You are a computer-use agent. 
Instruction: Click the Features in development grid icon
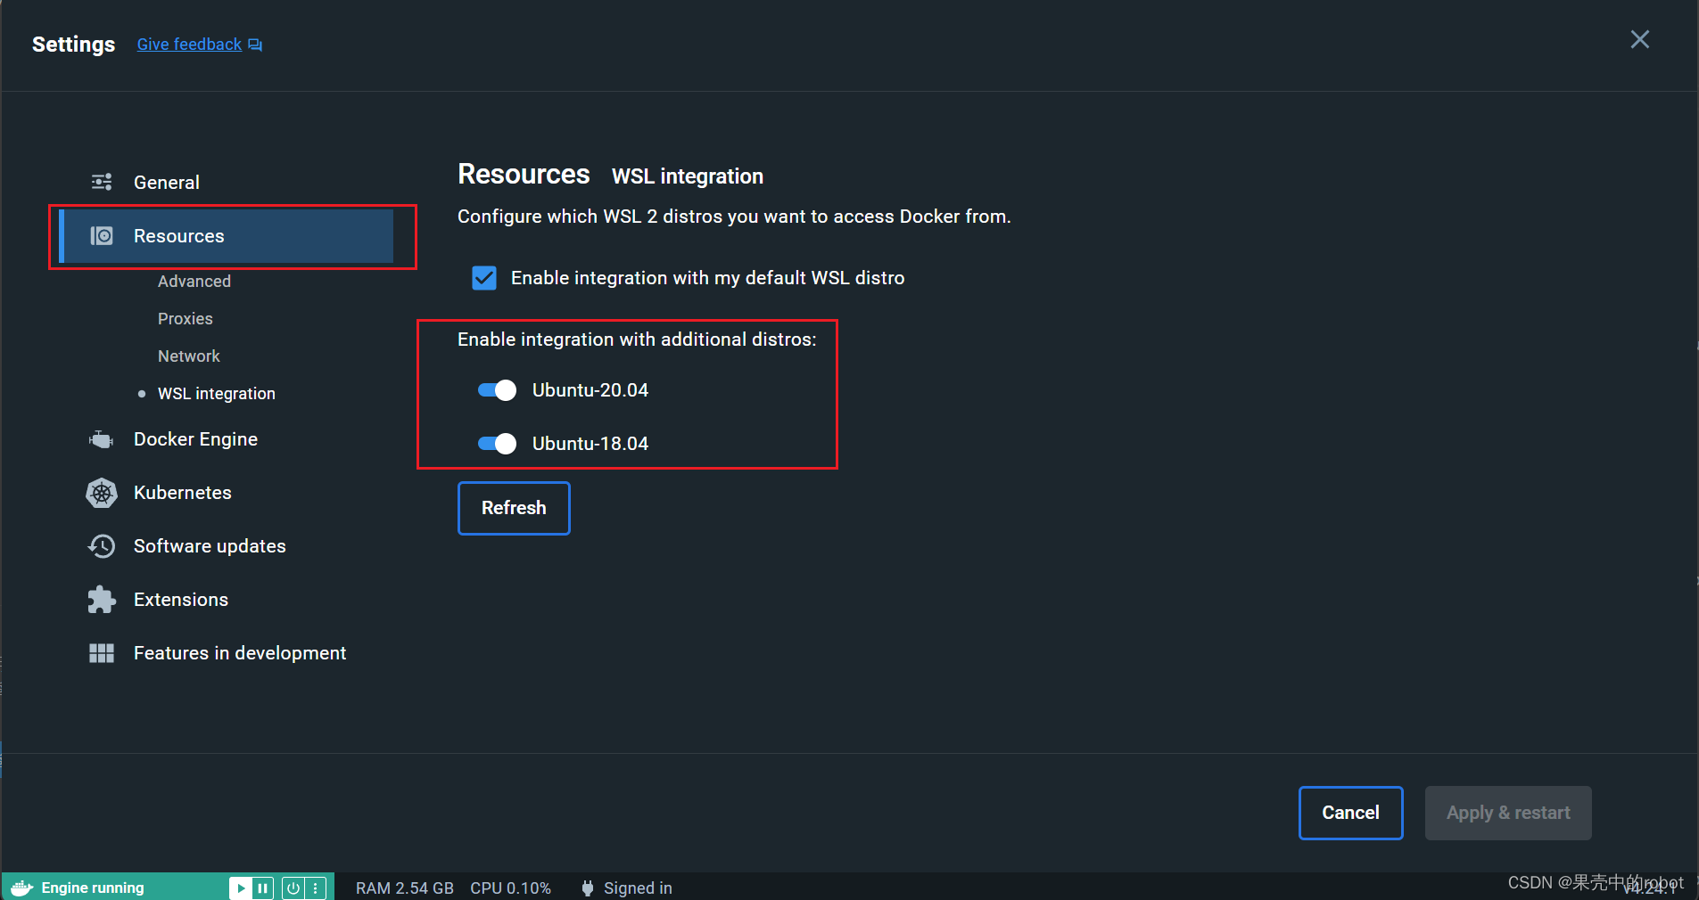tap(102, 653)
